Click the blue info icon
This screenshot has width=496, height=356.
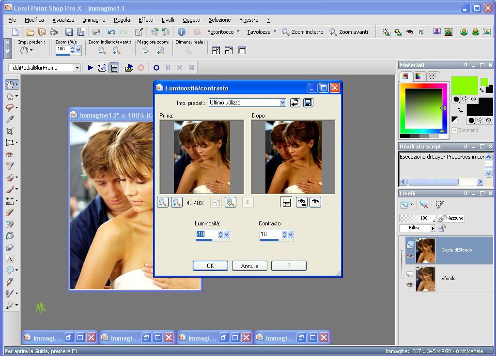click(181, 32)
